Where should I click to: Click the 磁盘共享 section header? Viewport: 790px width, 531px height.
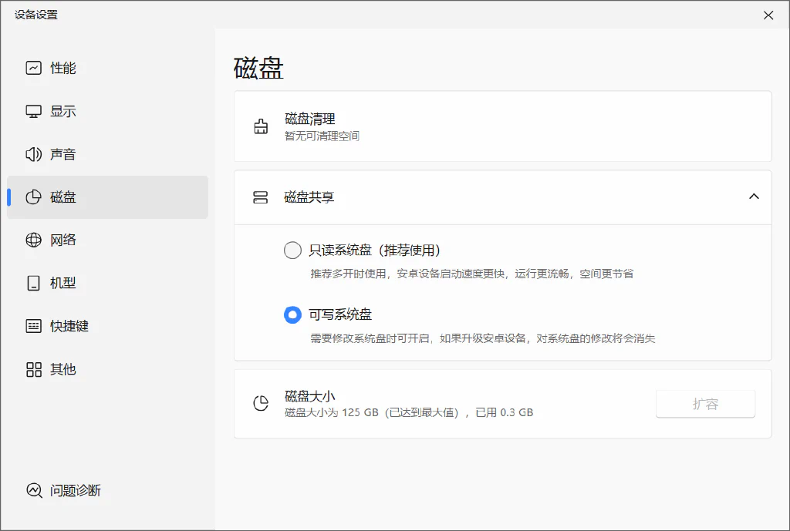coord(503,197)
